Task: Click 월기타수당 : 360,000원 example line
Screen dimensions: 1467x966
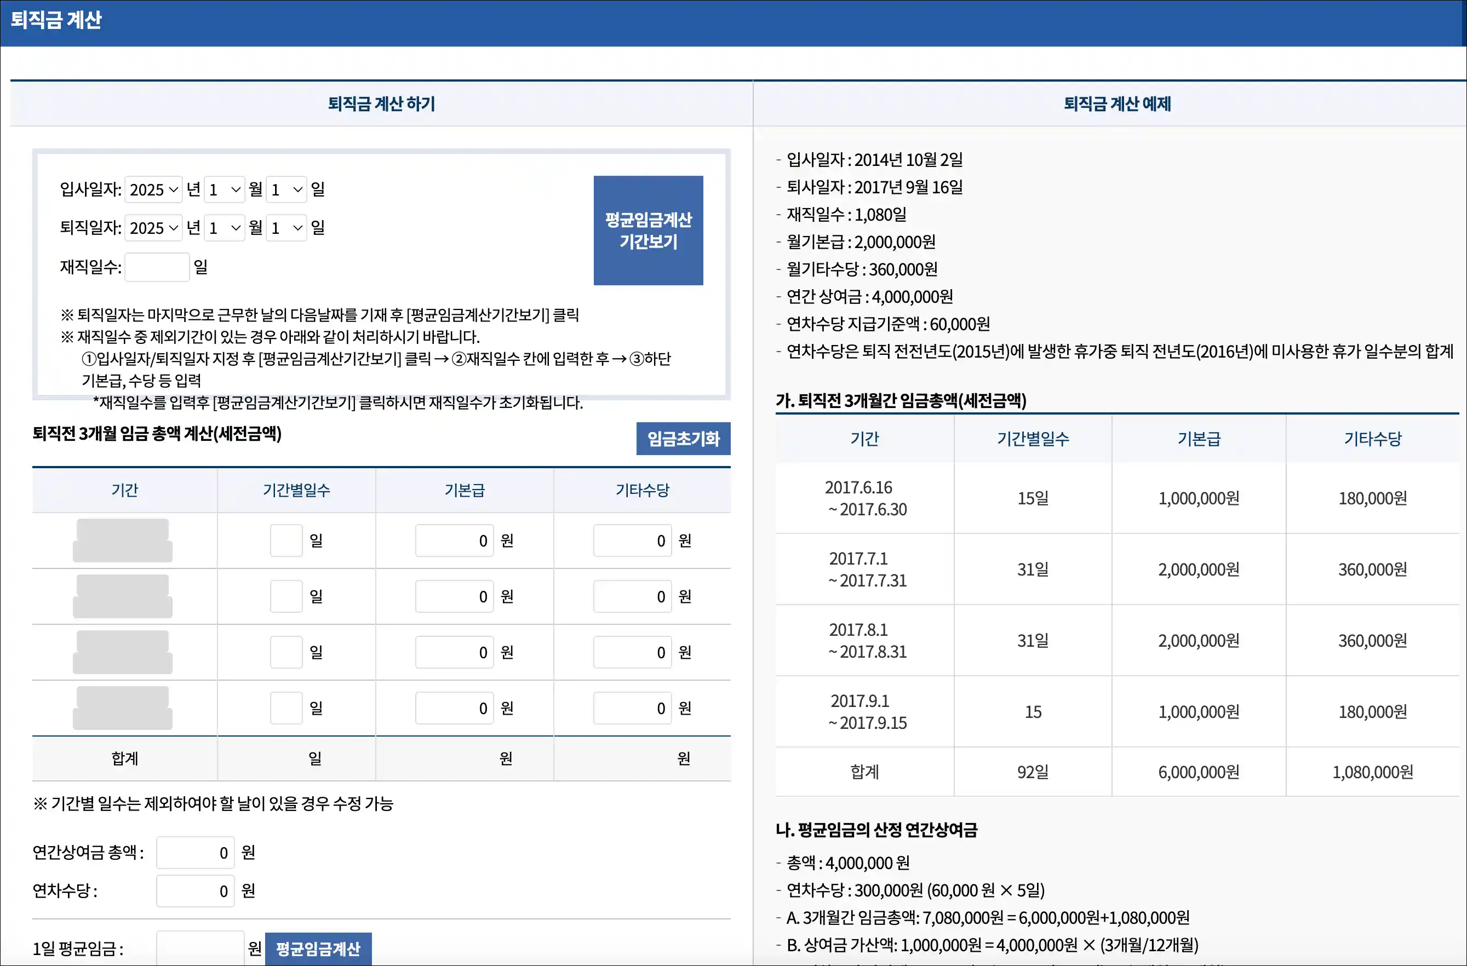Action: [862, 269]
